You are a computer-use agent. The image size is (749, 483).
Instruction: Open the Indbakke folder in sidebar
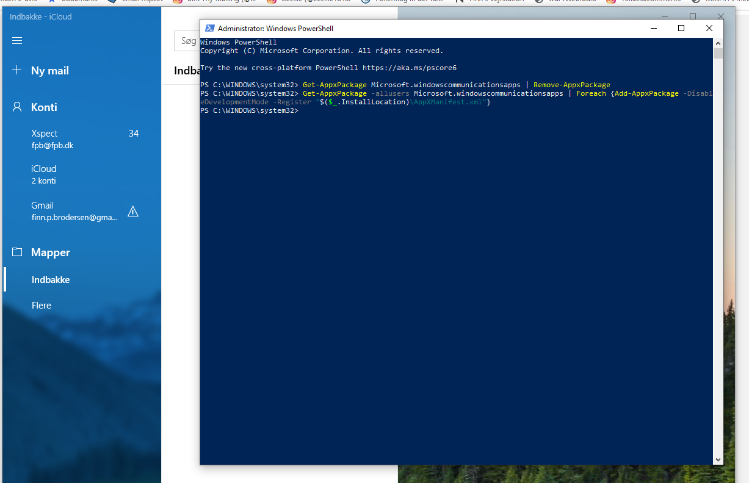82,280
